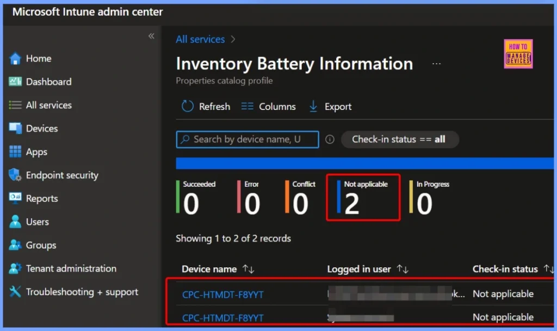The height and width of the screenshot is (331, 557).
Task: Click the info icon beside search box
Action: (330, 139)
